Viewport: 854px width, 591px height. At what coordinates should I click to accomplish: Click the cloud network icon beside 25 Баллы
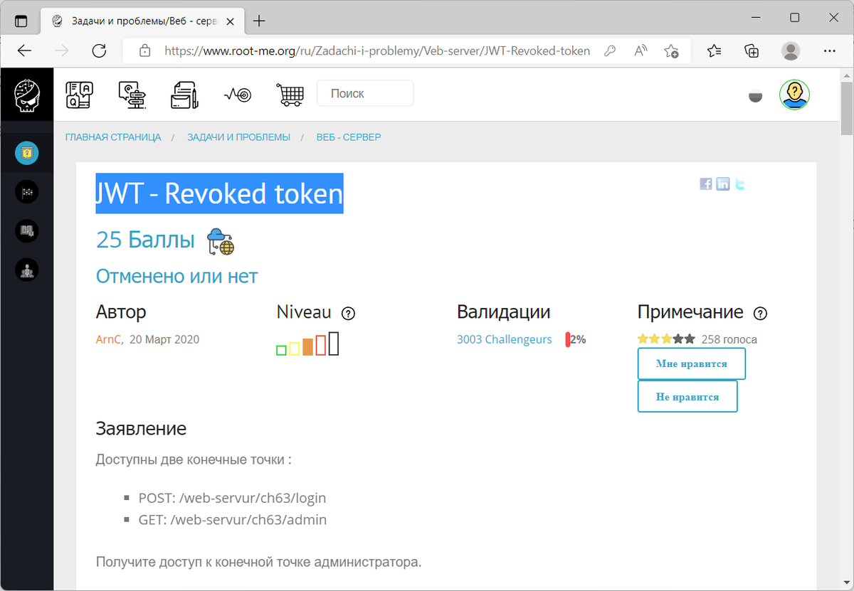pyautogui.click(x=221, y=241)
